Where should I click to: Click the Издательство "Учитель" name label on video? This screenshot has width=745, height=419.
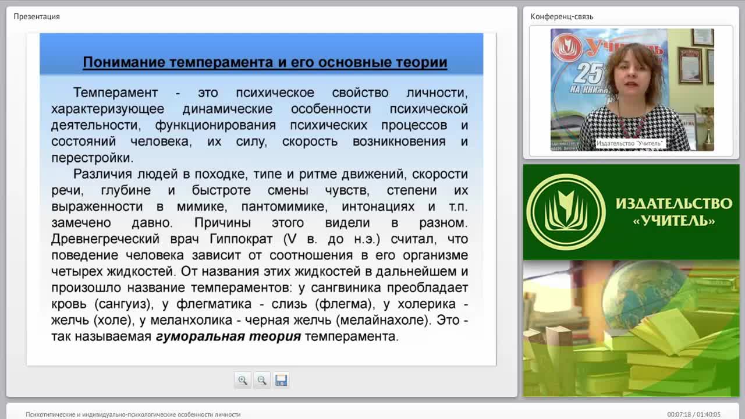[630, 144]
